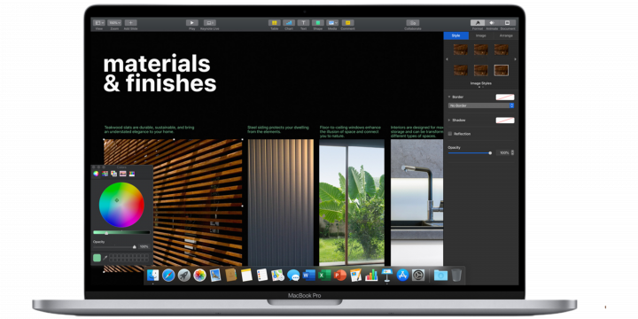638x319 pixels.
Task: Click the Add Slide plus button
Action: [130, 23]
